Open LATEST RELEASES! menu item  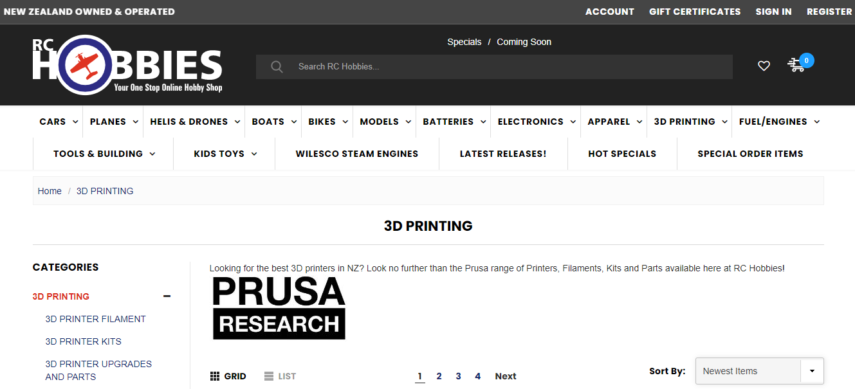(503, 154)
